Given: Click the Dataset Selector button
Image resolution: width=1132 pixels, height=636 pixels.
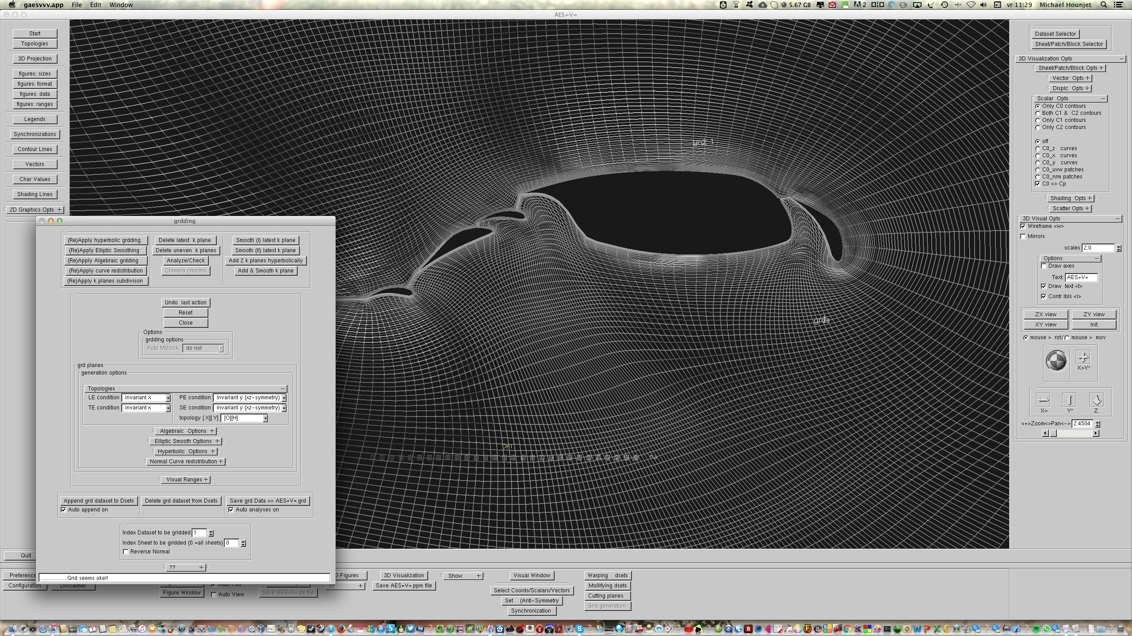Looking at the screenshot, I should tap(1056, 34).
